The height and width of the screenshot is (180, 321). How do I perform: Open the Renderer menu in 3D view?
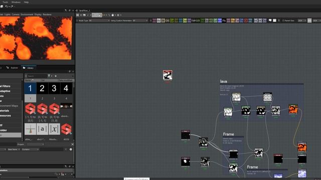(47, 14)
